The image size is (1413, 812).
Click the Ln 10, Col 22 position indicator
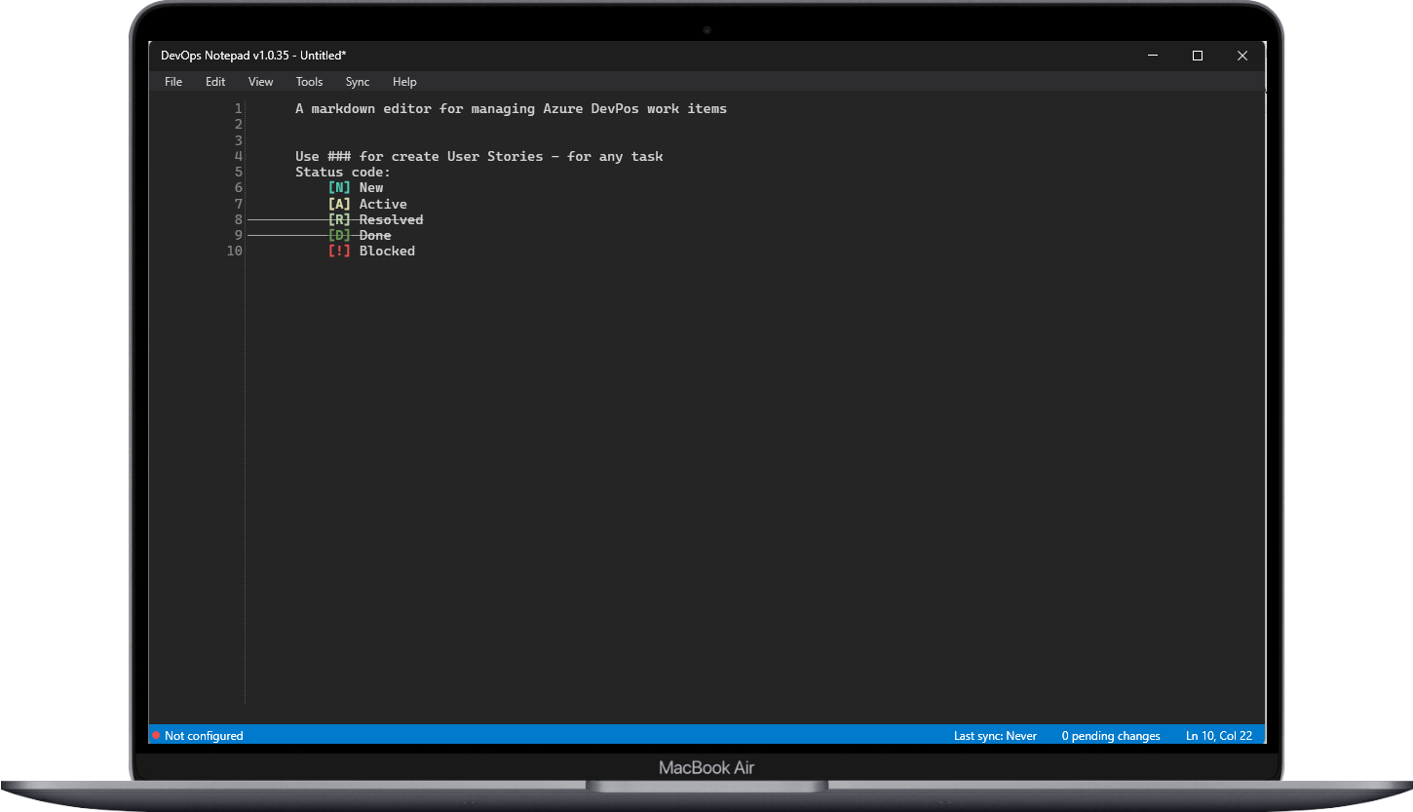(x=1219, y=735)
